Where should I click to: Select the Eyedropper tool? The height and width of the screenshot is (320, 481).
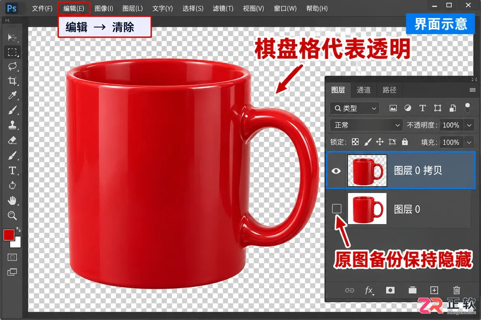pyautogui.click(x=12, y=95)
